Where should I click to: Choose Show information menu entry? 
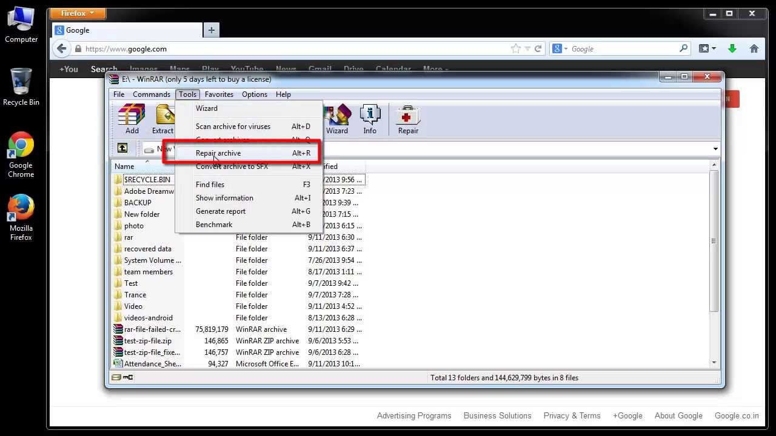[x=249, y=198]
